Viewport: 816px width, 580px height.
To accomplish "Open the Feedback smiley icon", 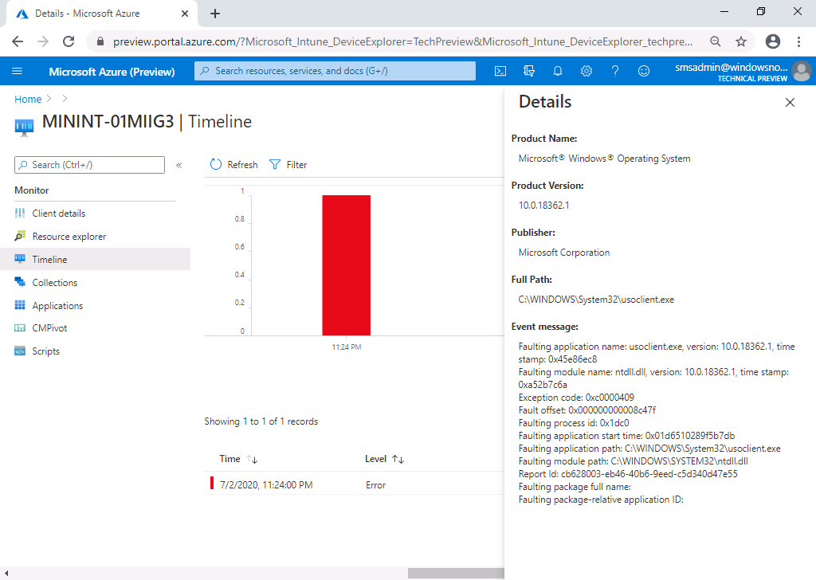I will [644, 71].
